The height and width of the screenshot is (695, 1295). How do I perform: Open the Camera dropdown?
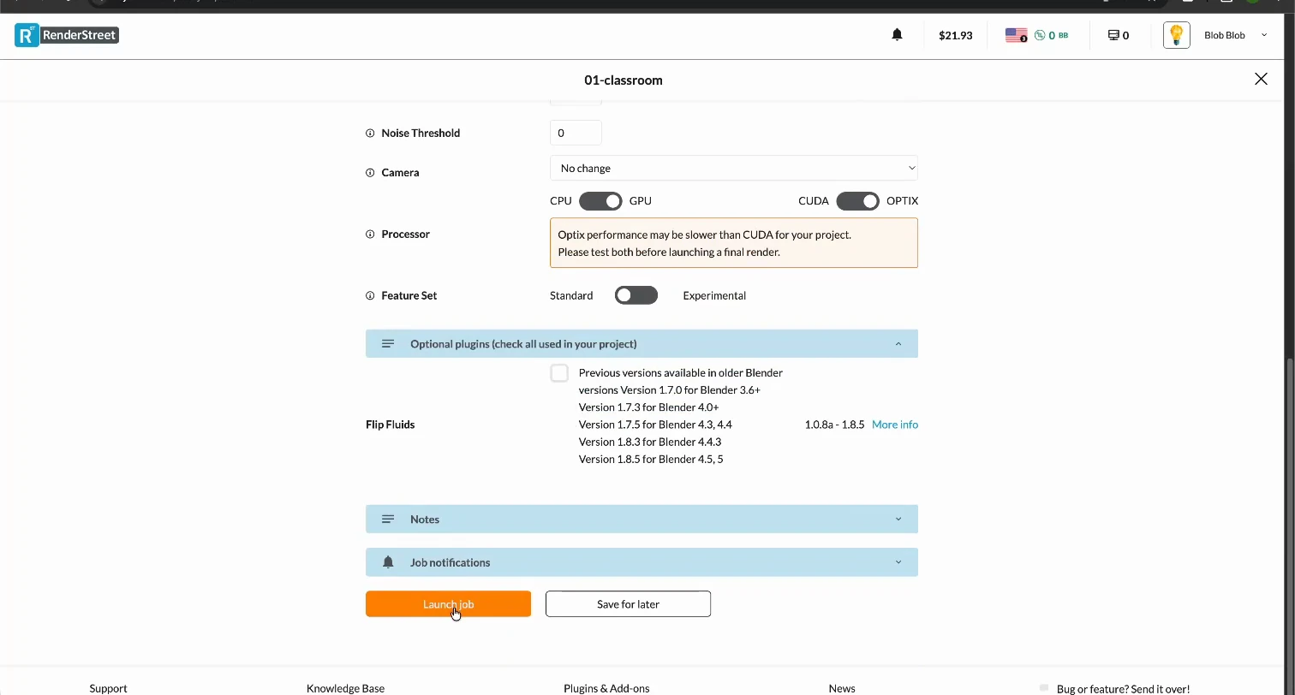[733, 168]
